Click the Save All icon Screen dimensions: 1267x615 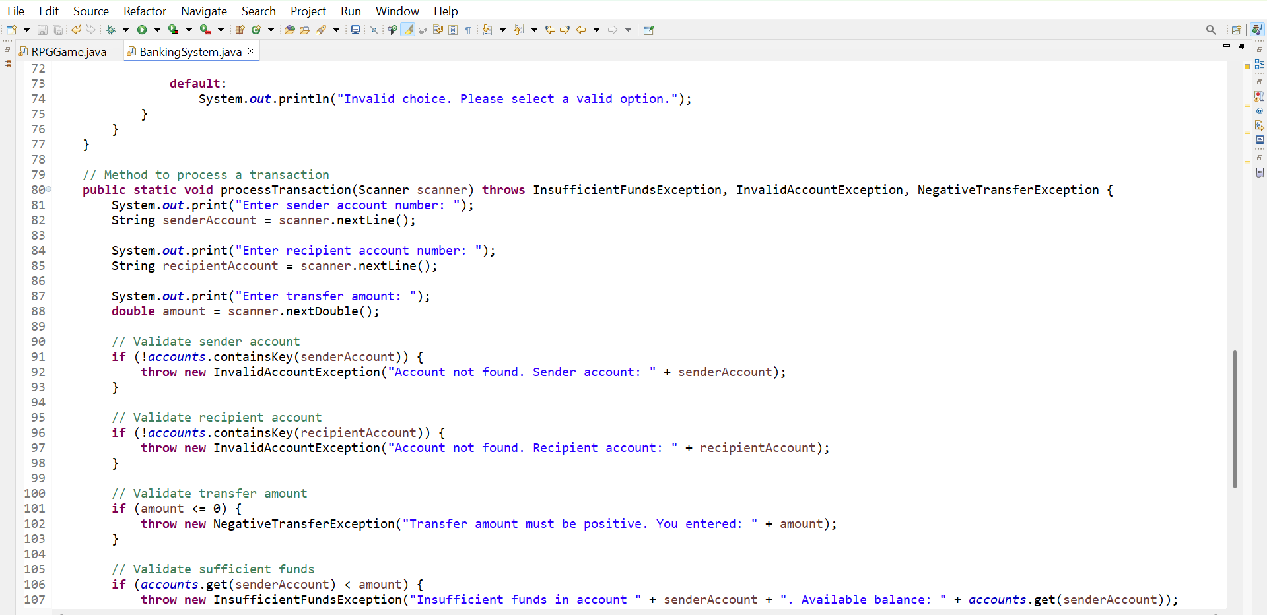[x=58, y=30]
